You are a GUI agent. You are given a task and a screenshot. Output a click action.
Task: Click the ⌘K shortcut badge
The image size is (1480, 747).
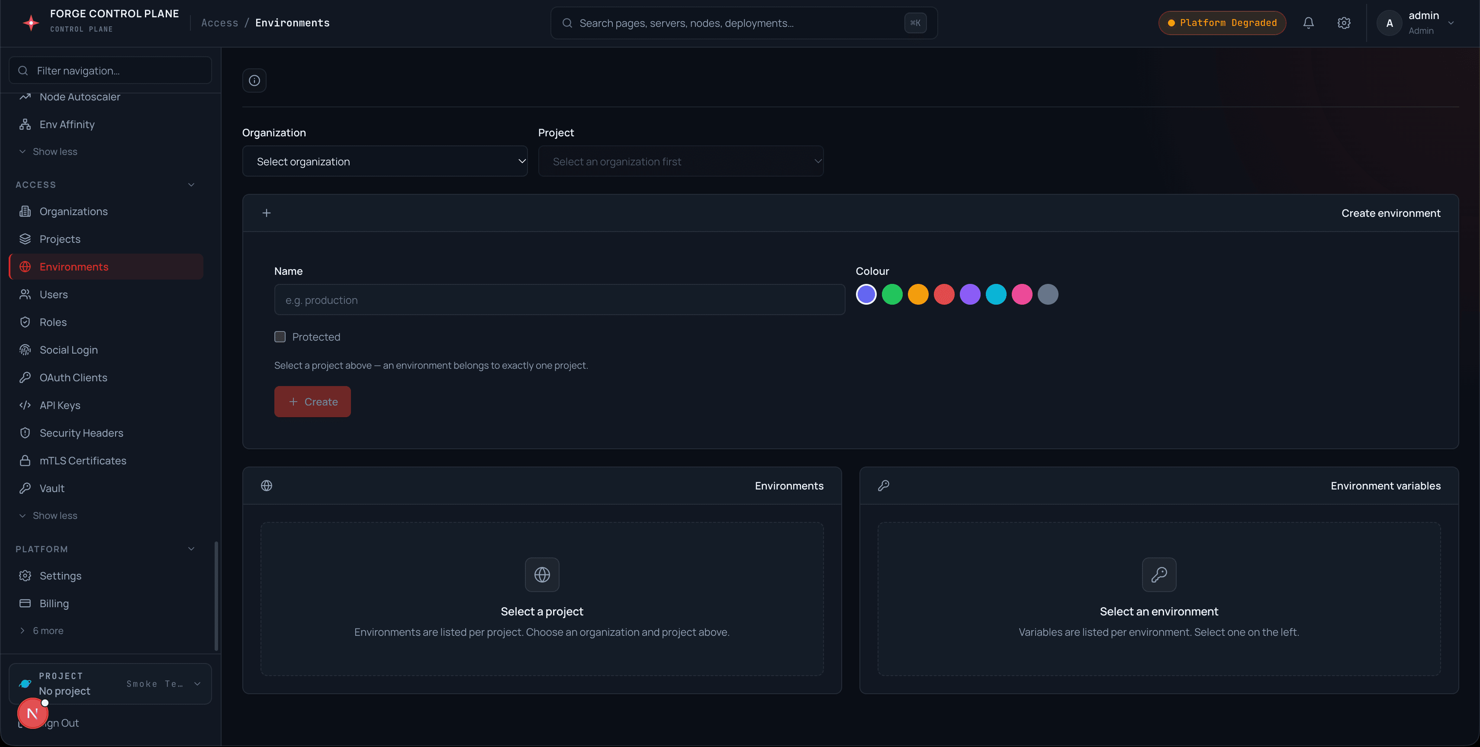tap(915, 23)
